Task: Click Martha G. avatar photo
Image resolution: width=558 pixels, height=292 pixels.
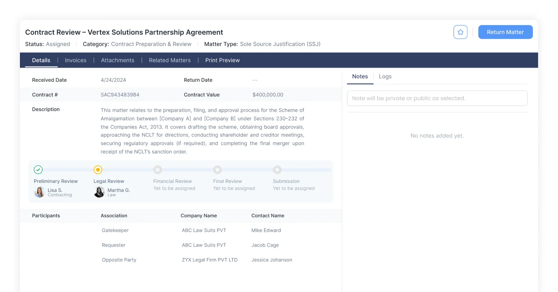Action: [x=99, y=192]
